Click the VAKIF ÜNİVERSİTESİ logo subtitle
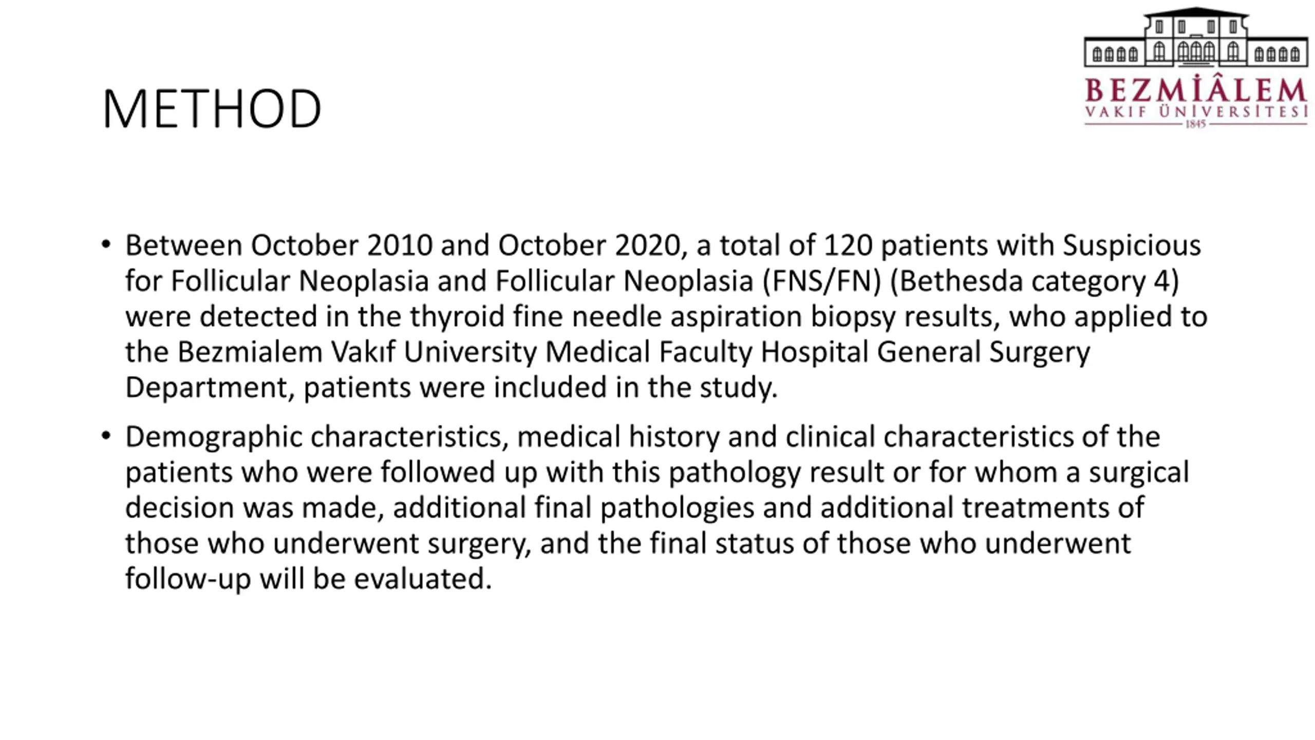Image resolution: width=1315 pixels, height=740 pixels. click(x=1195, y=112)
